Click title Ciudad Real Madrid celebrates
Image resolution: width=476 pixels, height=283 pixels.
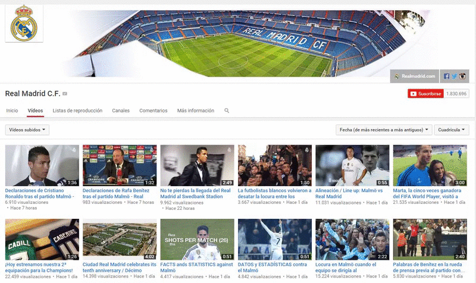click(120, 268)
